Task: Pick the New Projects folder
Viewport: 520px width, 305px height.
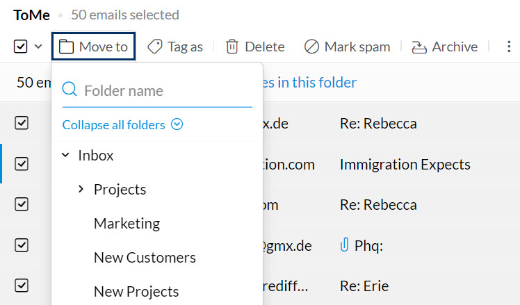Action: [x=136, y=292]
